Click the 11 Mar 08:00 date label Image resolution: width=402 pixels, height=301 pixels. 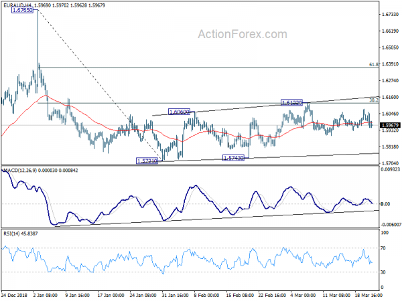coord(336,295)
